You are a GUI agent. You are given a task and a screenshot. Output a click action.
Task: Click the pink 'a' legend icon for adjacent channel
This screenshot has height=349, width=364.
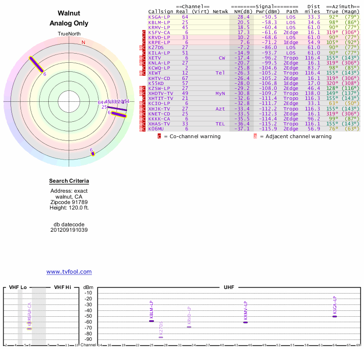tap(255, 136)
